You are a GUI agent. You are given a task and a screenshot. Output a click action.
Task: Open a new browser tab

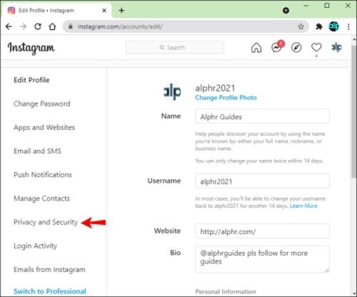(x=121, y=10)
